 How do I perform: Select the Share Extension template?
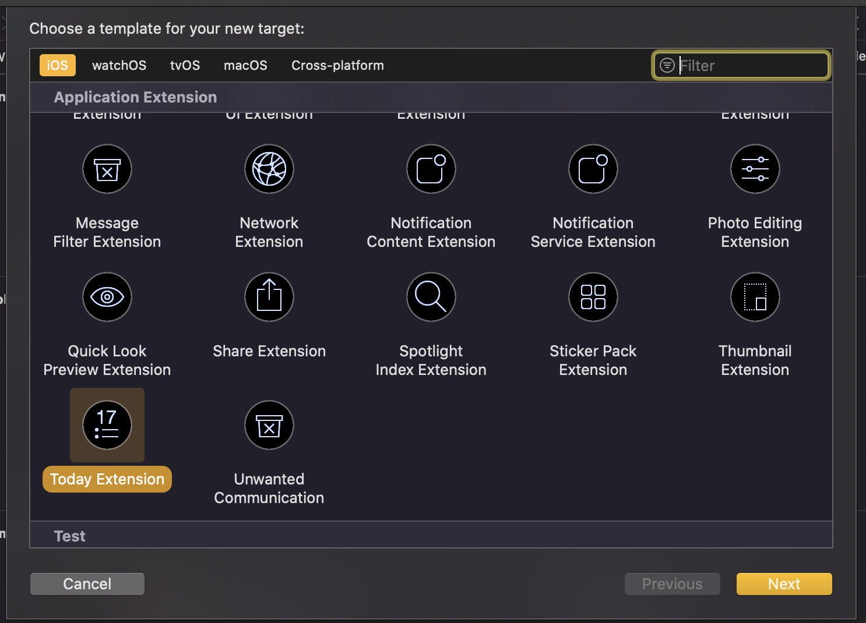269,297
